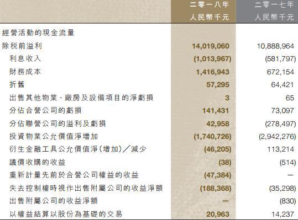Click the value (830)
The width and height of the screenshot is (298, 220).
click(x=287, y=201)
